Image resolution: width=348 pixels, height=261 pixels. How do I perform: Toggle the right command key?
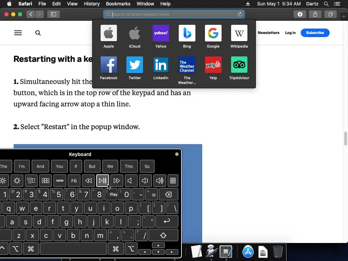click(x=116, y=249)
